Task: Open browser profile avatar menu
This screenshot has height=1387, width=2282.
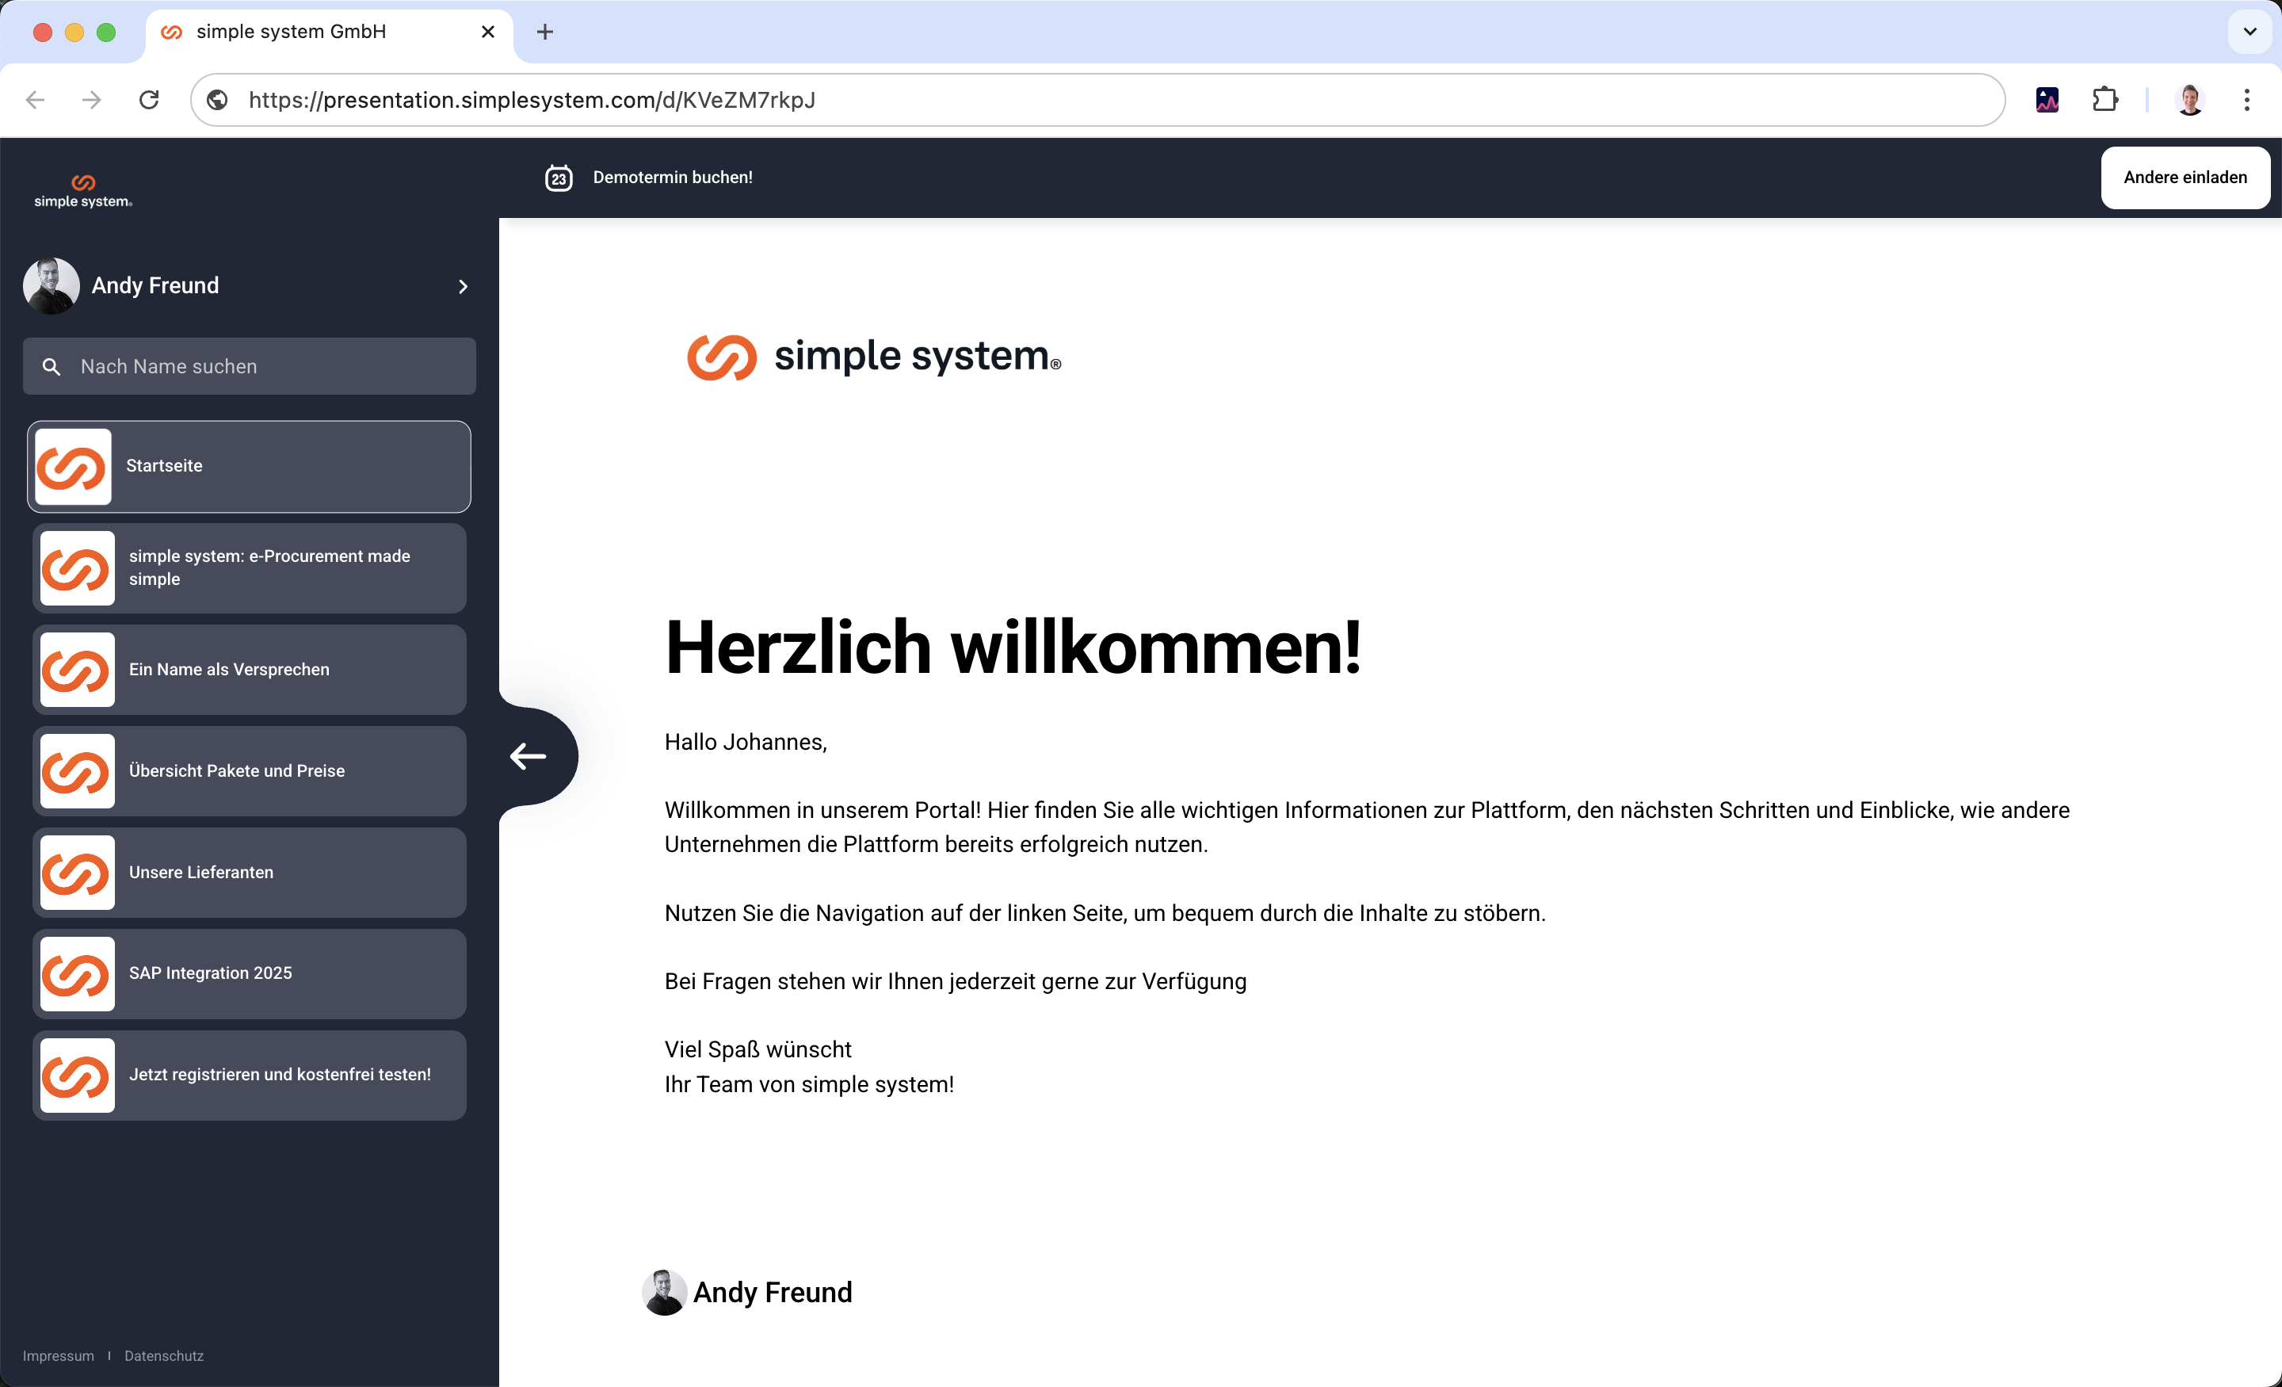Action: 2189,100
